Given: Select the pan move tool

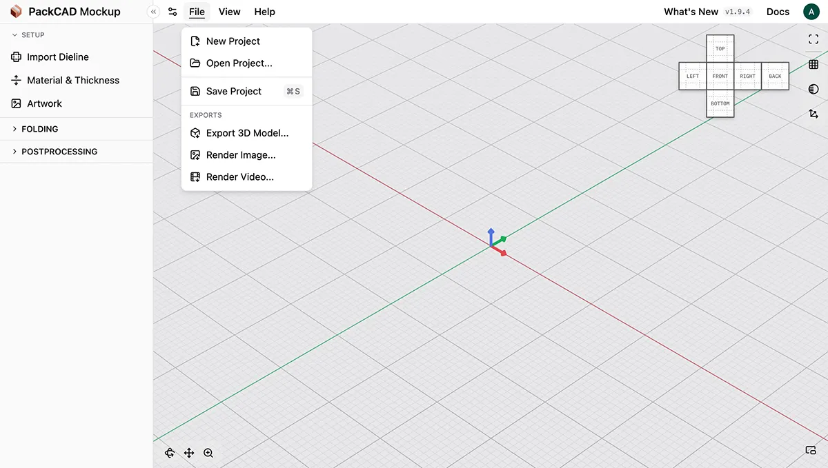Looking at the screenshot, I should coord(189,453).
